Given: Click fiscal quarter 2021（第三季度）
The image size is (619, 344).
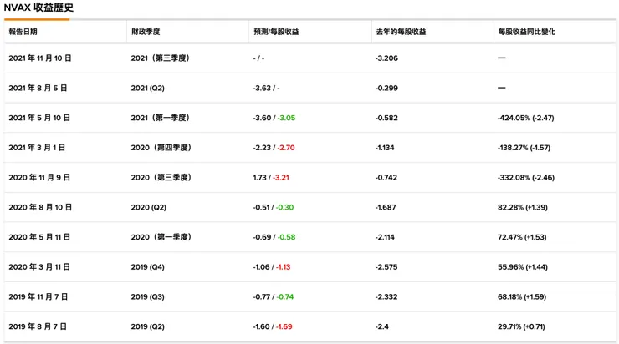Looking at the screenshot, I should (x=161, y=58).
